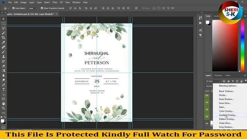
Task: Toggle the Auto-Select checkbox
Action: coord(14,8)
